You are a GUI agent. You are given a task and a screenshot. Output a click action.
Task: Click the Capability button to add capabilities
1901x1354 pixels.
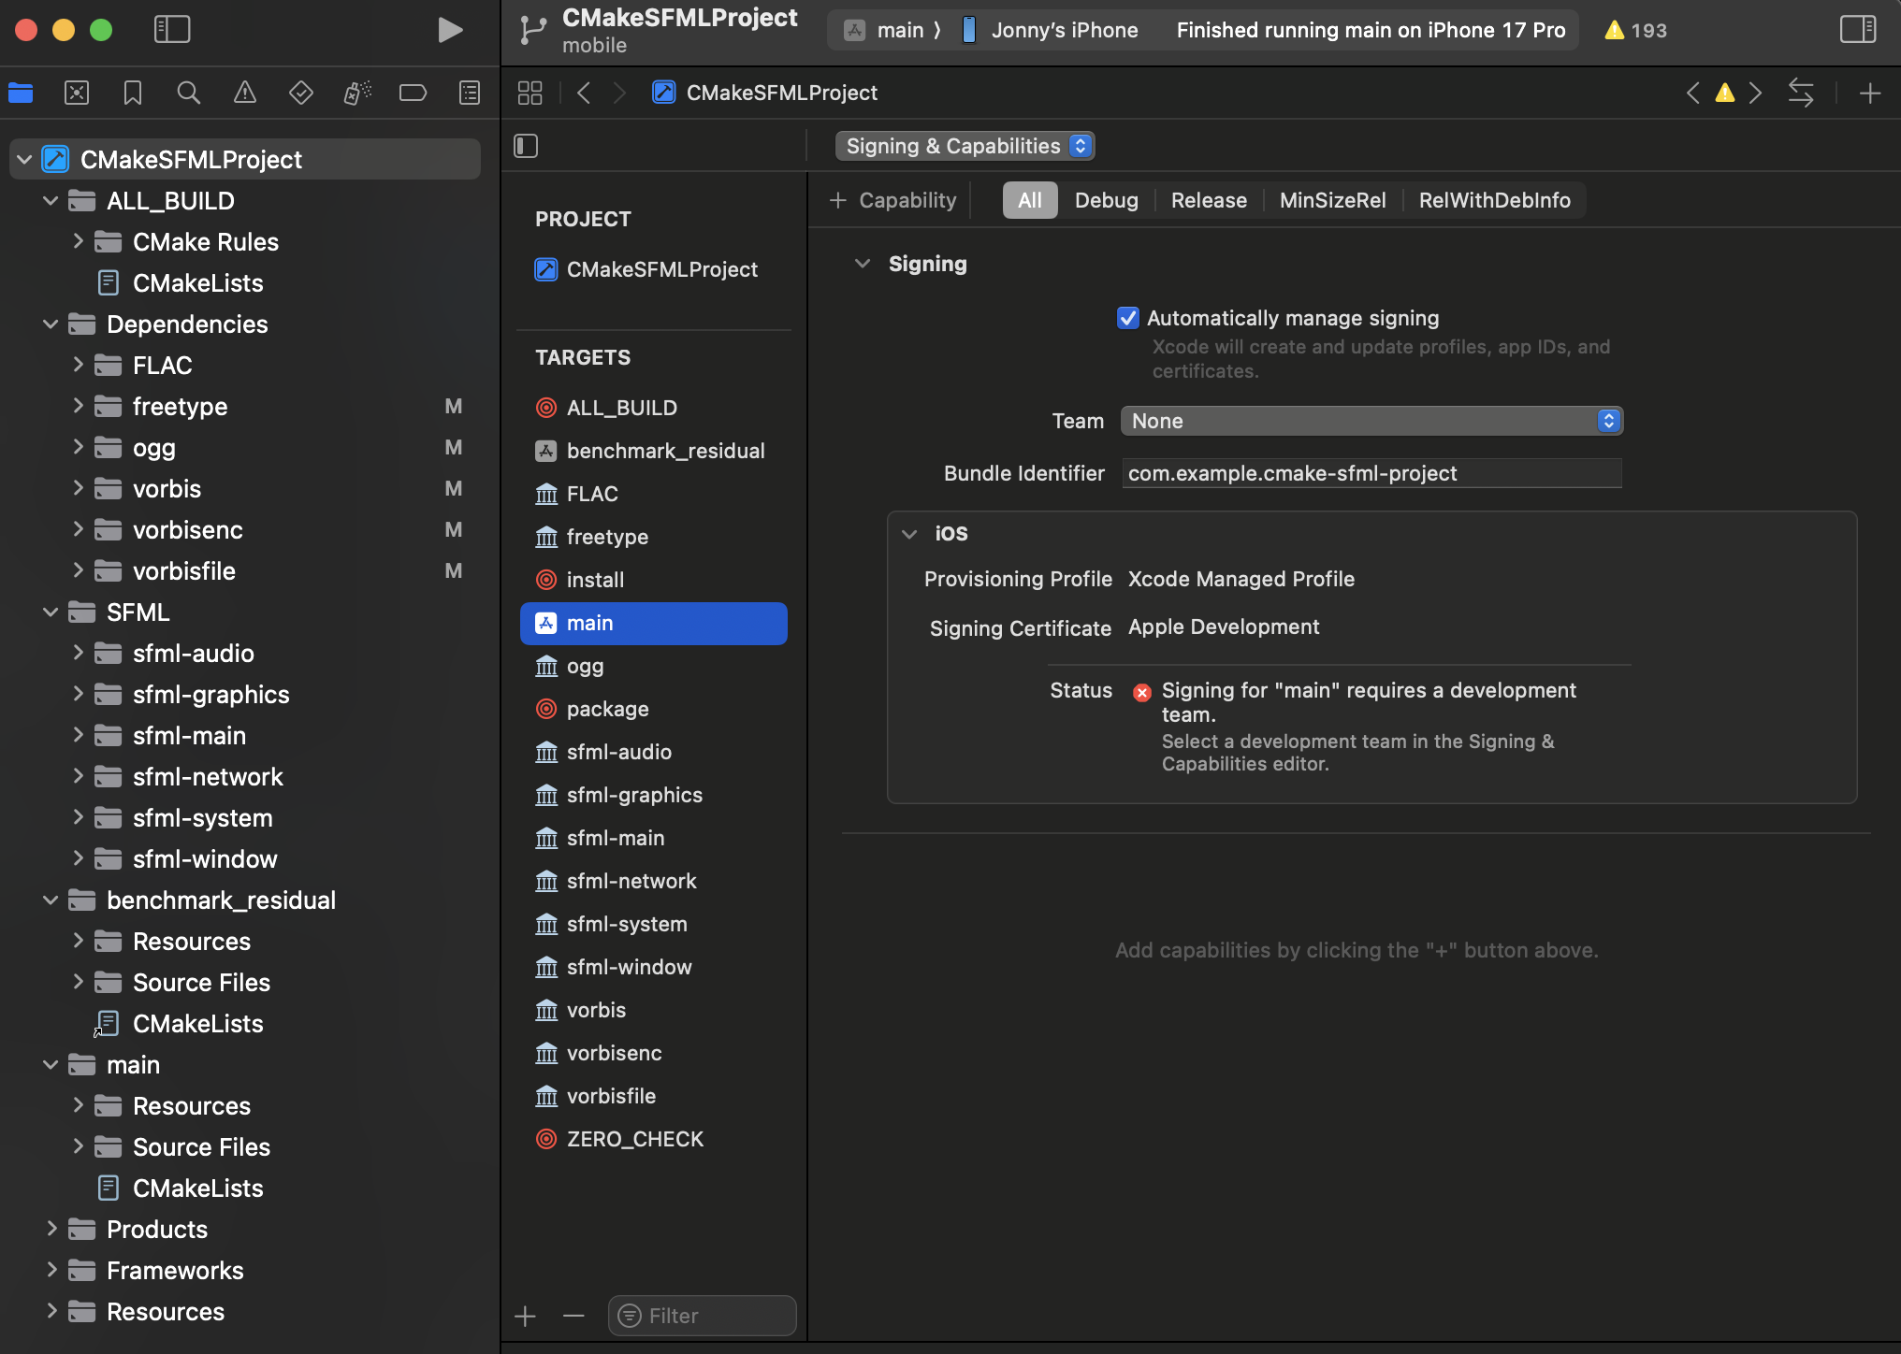pos(892,199)
